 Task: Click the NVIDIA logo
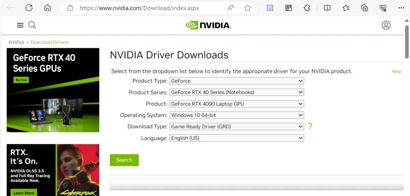coord(208,25)
